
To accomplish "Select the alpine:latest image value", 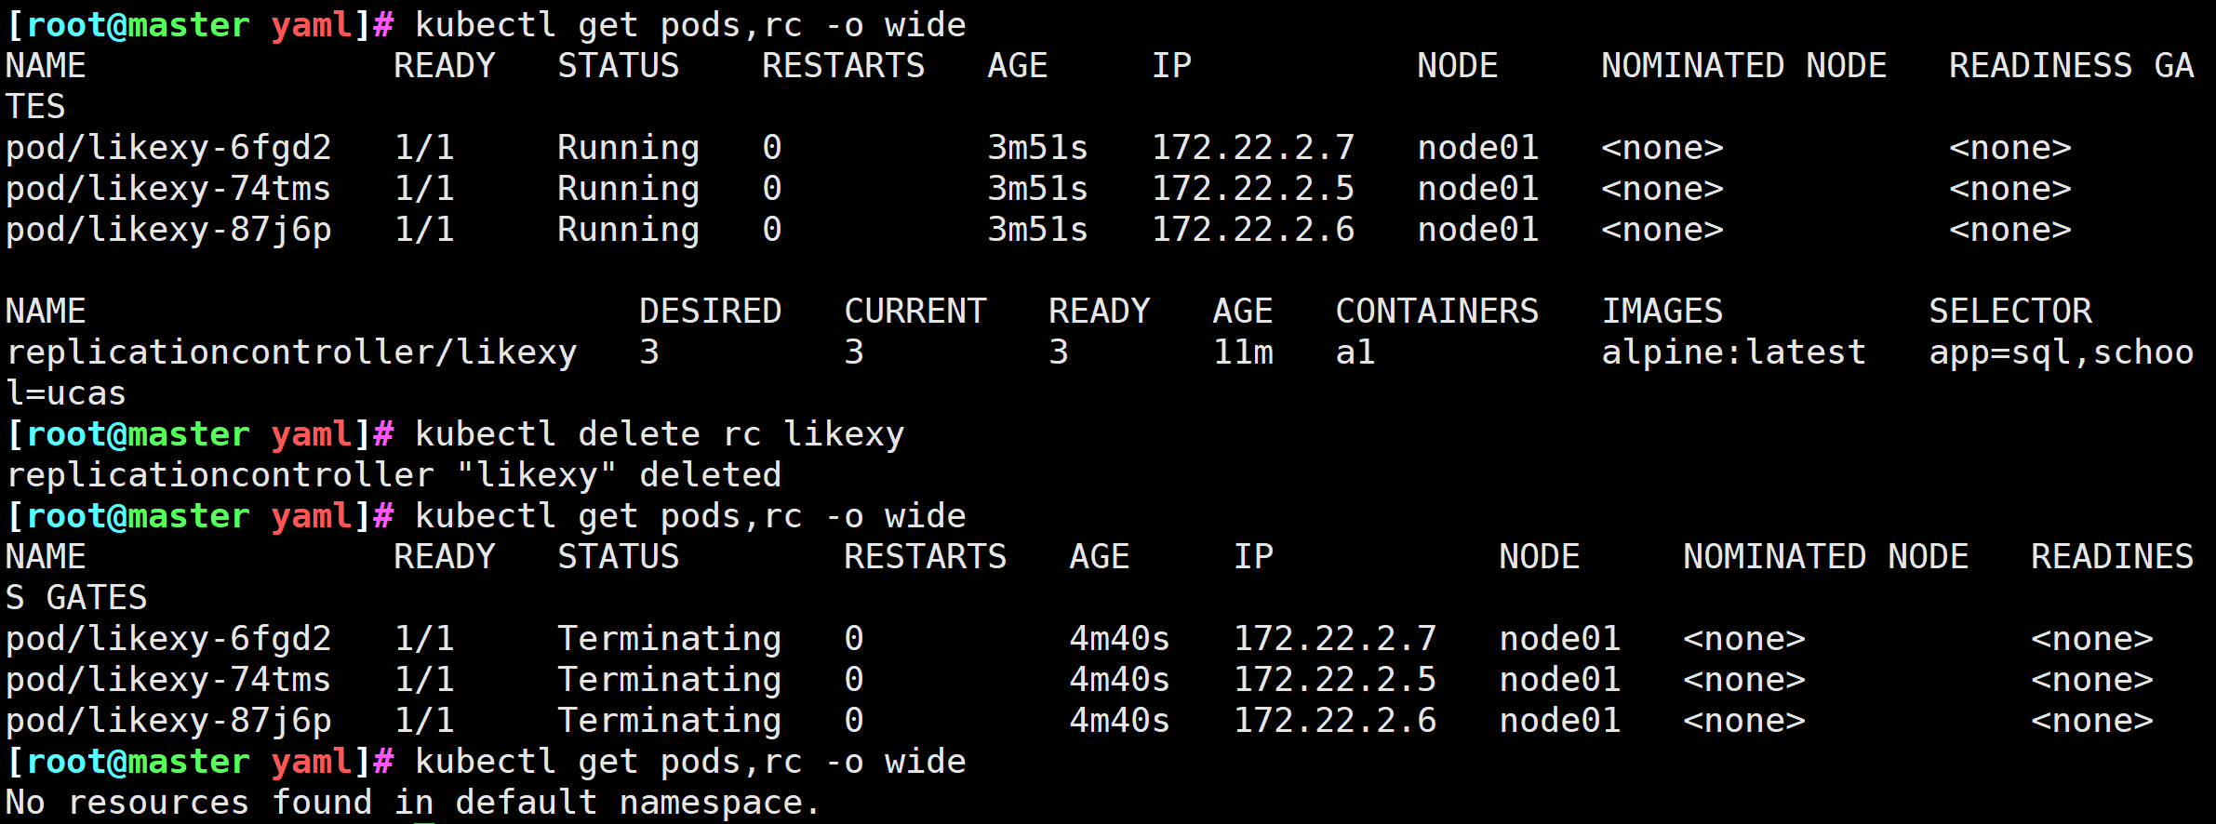I will (1733, 352).
